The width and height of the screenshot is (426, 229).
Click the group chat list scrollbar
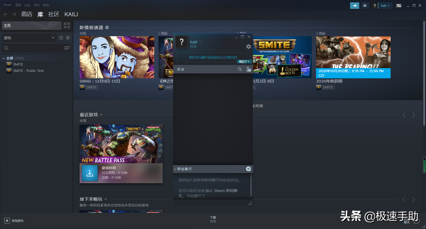pos(251,185)
